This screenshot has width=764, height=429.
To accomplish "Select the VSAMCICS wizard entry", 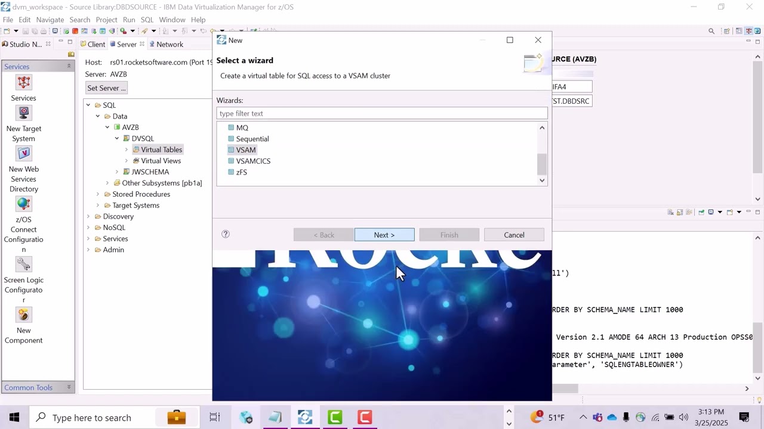I will (249, 161).
